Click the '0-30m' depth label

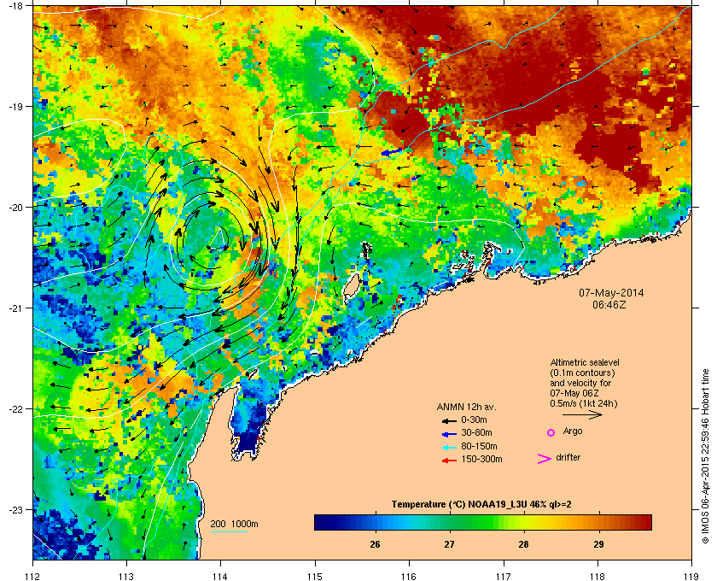[x=474, y=420]
